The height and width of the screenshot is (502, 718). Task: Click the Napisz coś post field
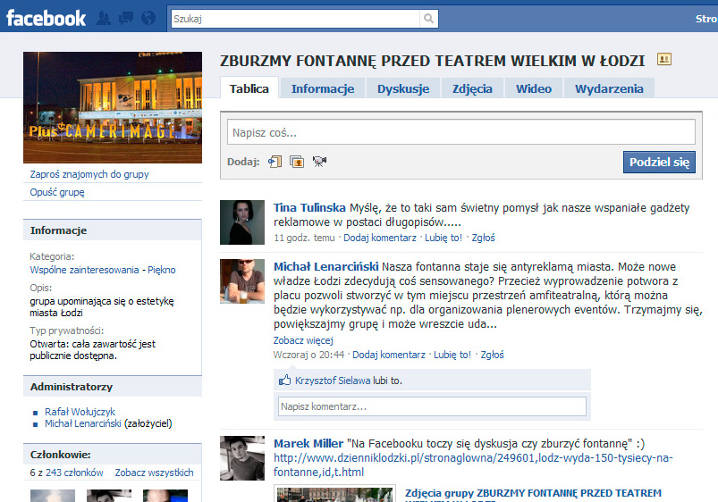[461, 132]
